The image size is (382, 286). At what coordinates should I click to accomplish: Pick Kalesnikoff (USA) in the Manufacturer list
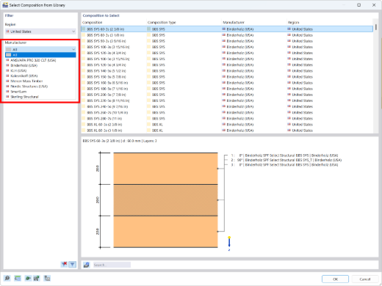point(40,76)
